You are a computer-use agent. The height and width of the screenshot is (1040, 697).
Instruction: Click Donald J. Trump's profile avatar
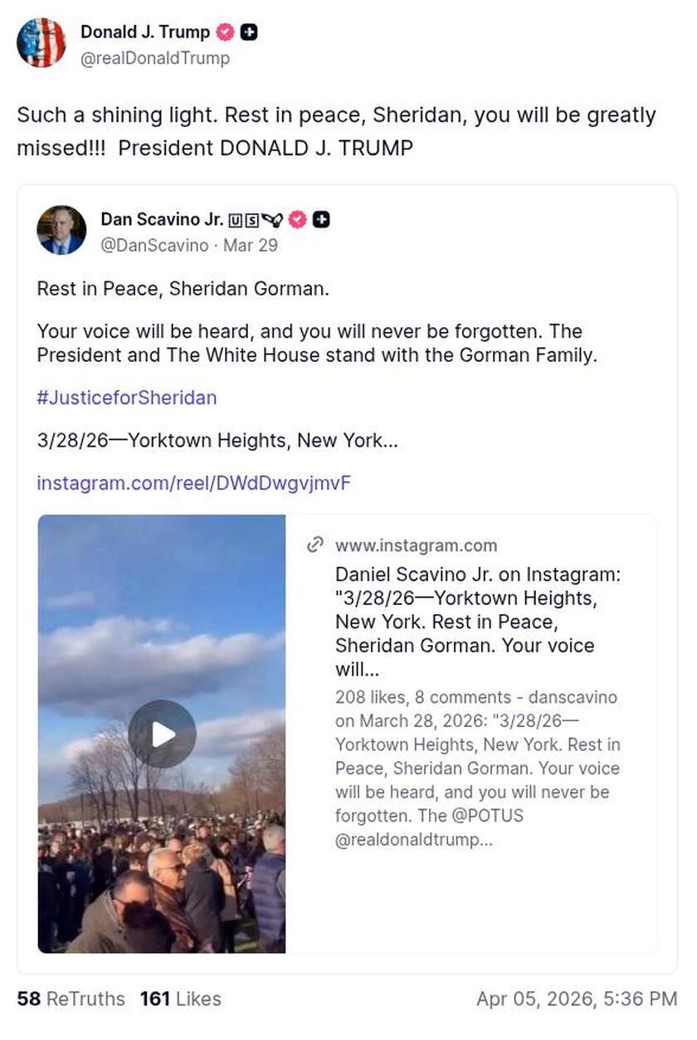point(41,43)
